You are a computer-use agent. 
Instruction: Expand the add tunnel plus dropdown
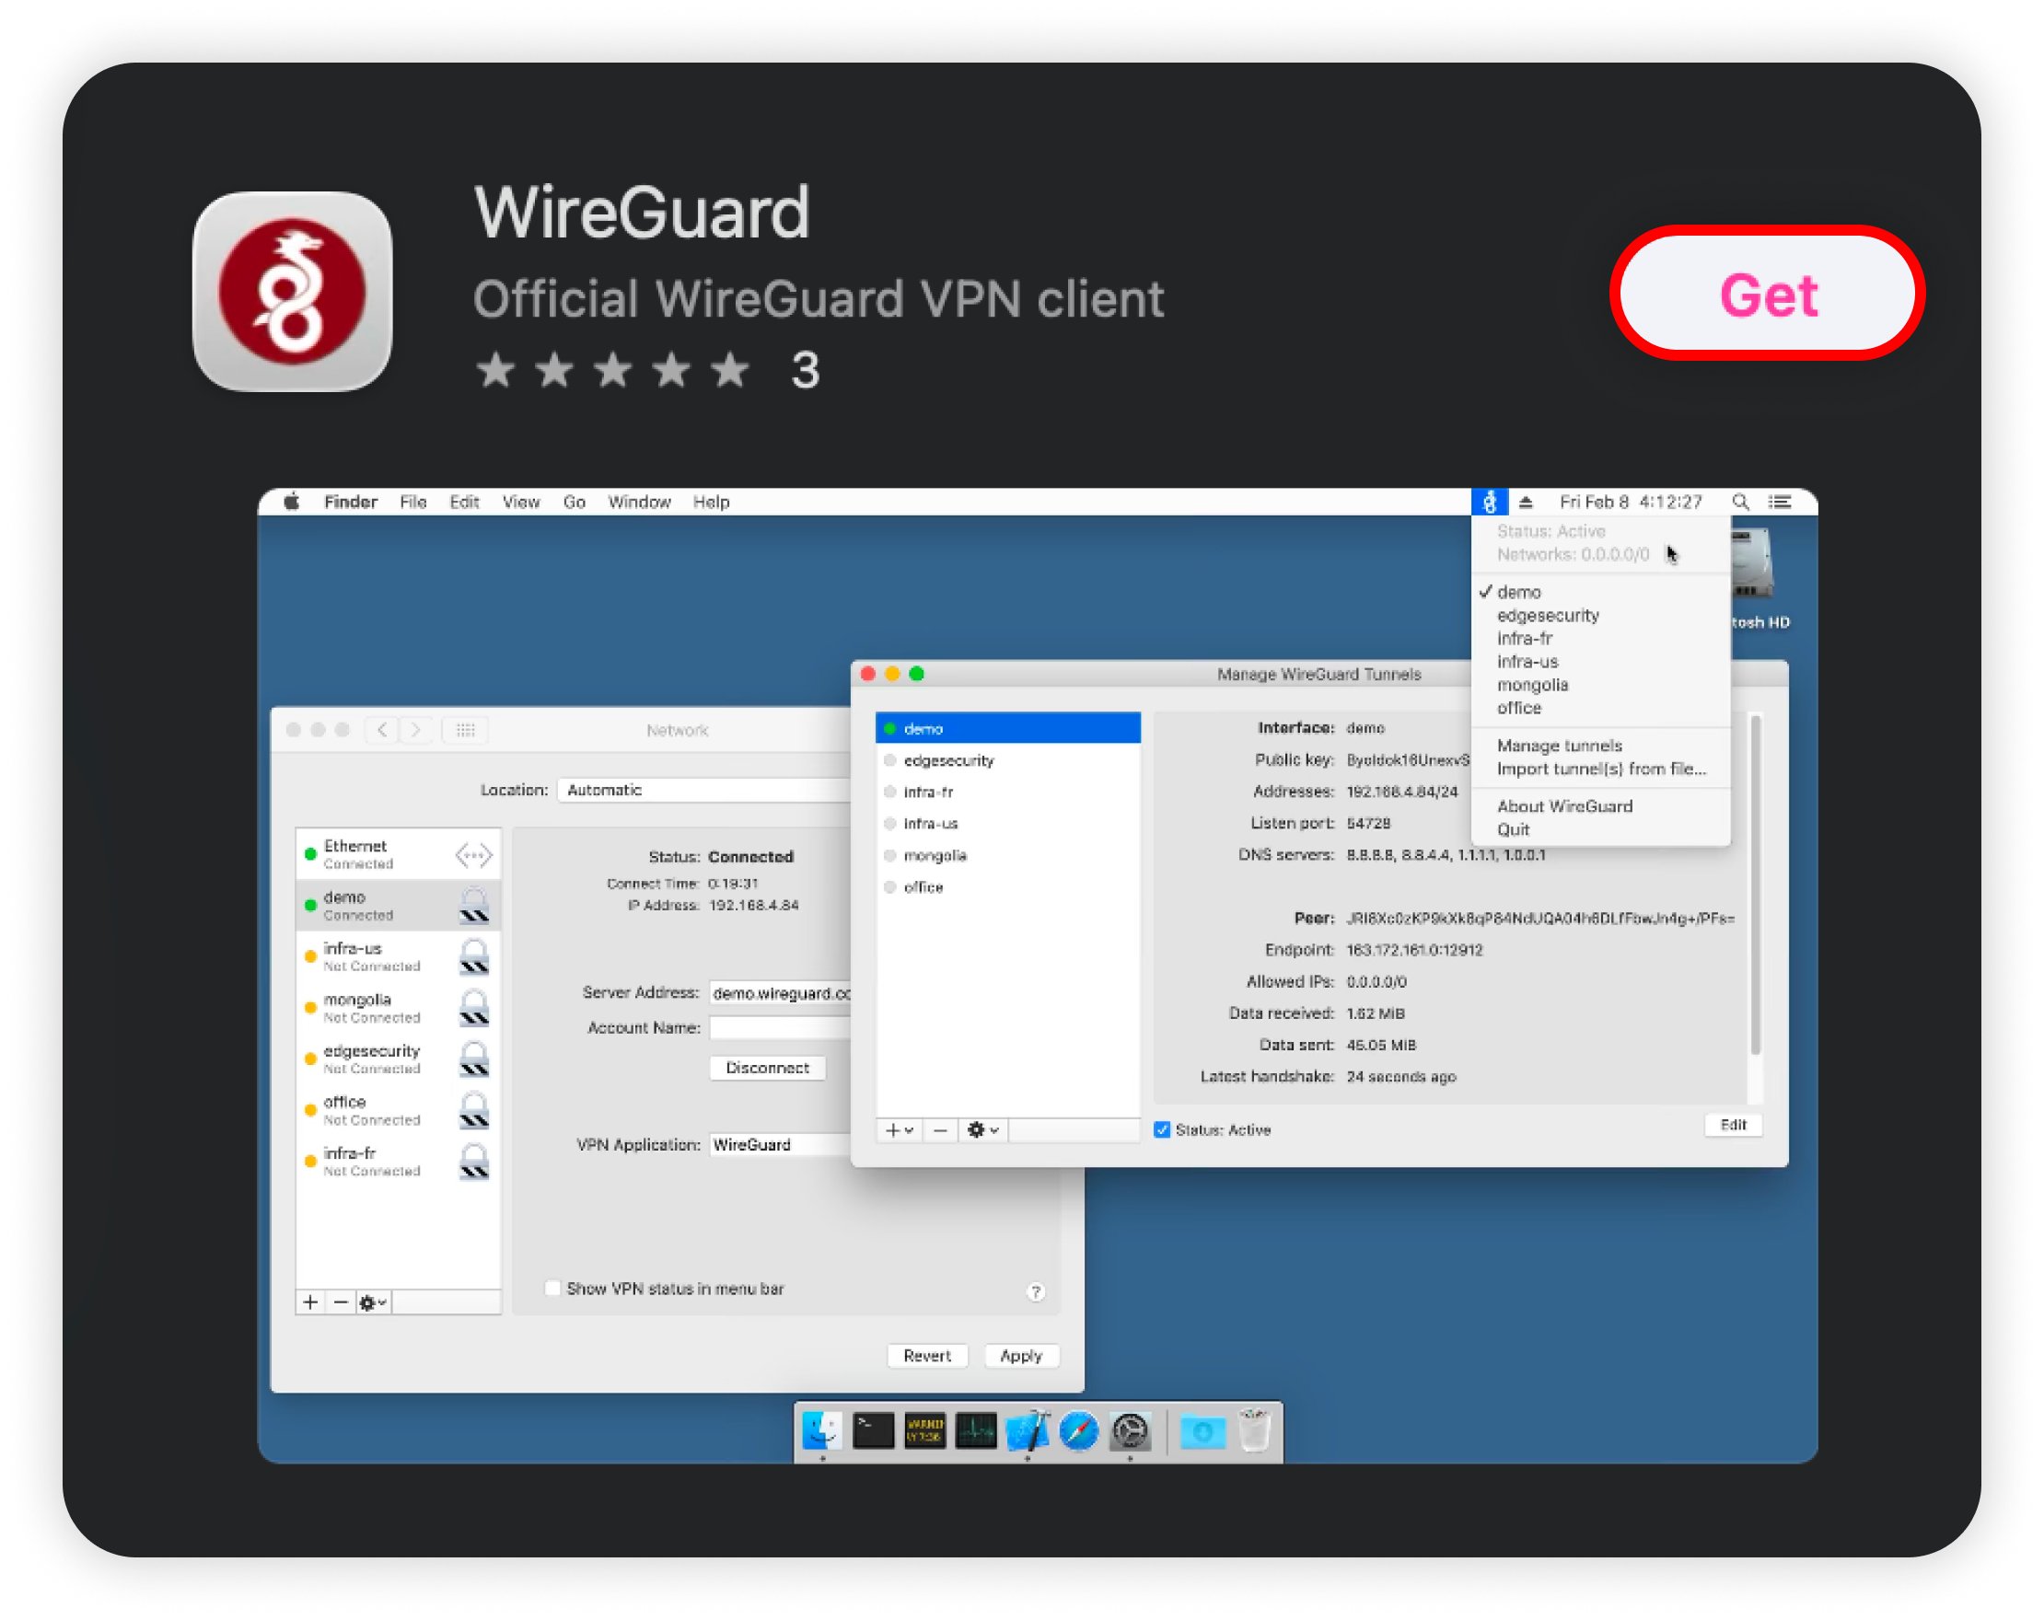point(899,1130)
